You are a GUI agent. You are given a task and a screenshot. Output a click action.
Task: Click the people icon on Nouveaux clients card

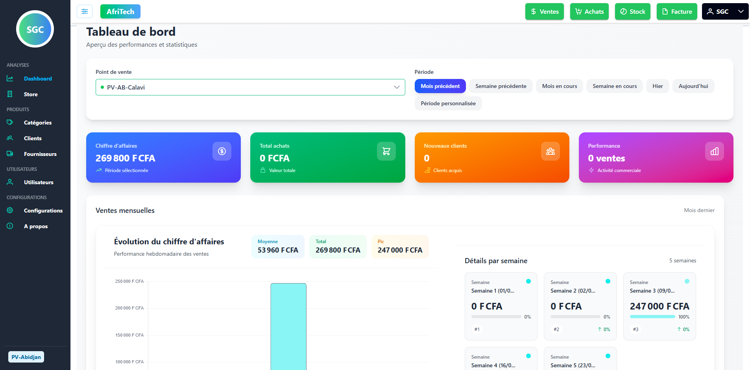550,151
